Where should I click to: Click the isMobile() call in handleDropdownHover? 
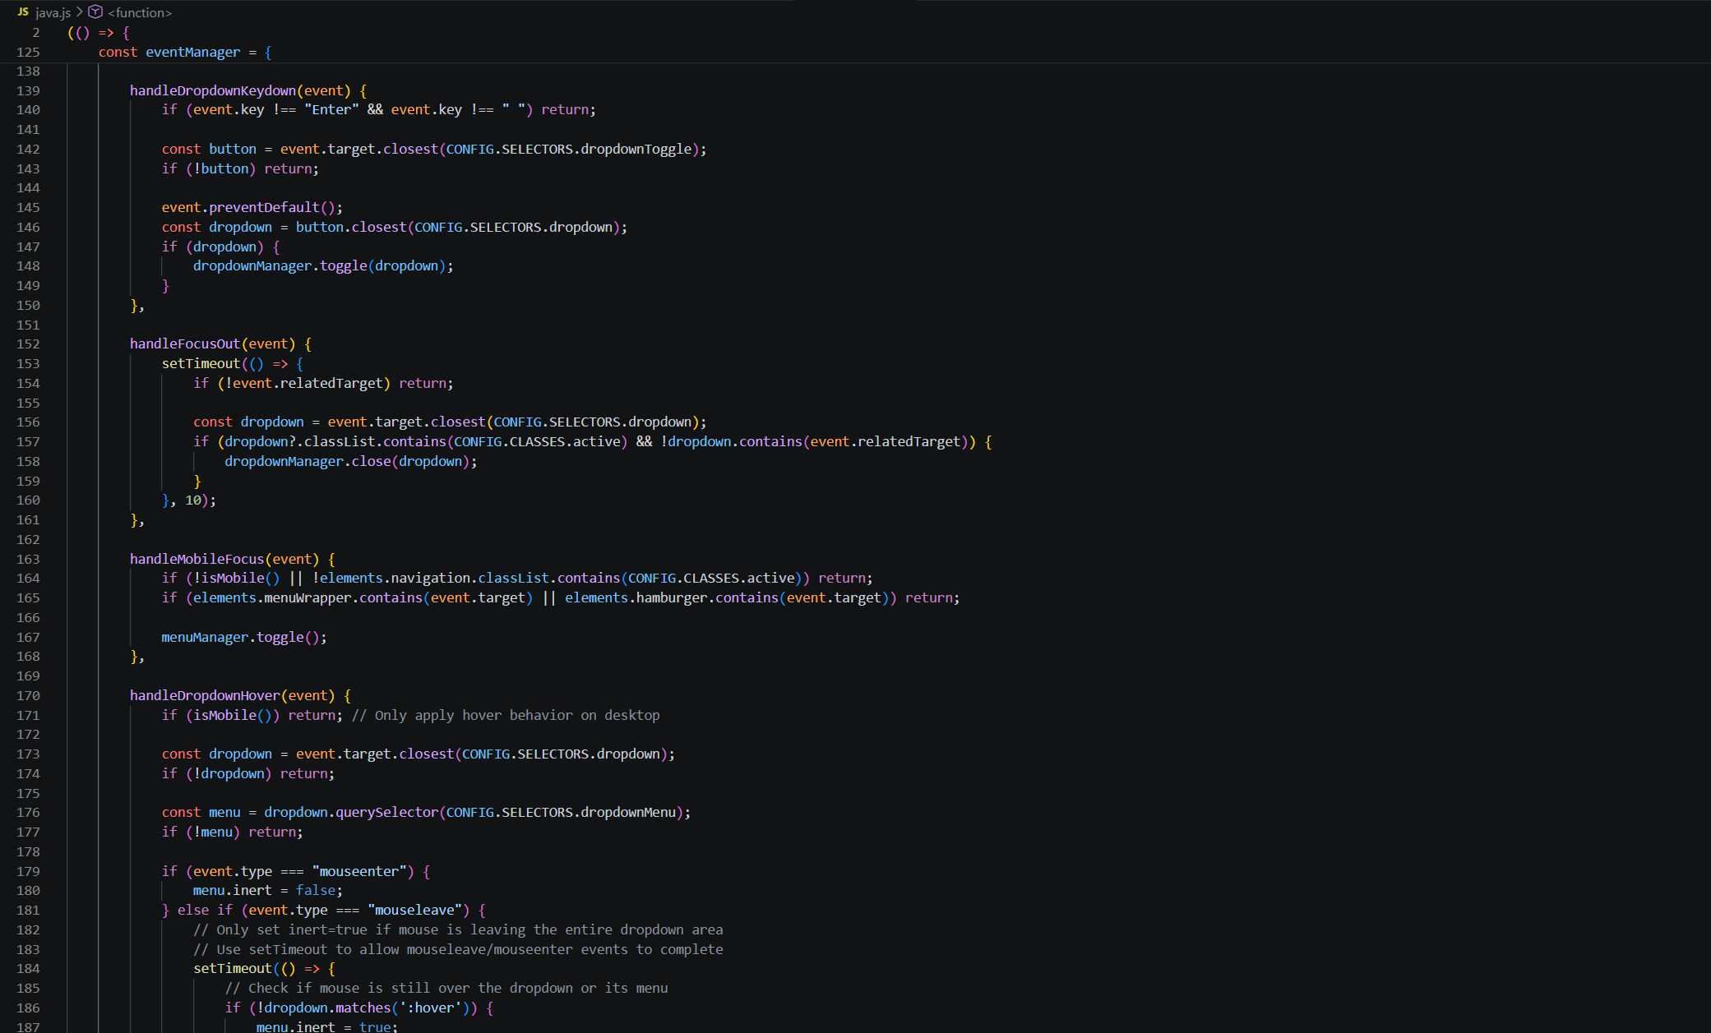coord(226,715)
